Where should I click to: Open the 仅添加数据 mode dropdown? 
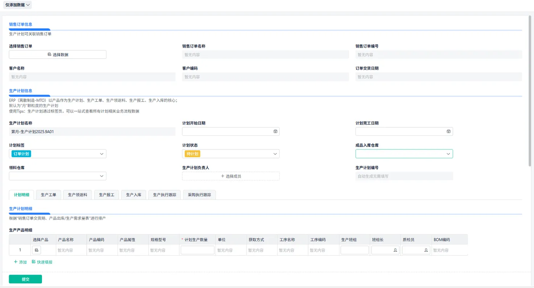18,5
